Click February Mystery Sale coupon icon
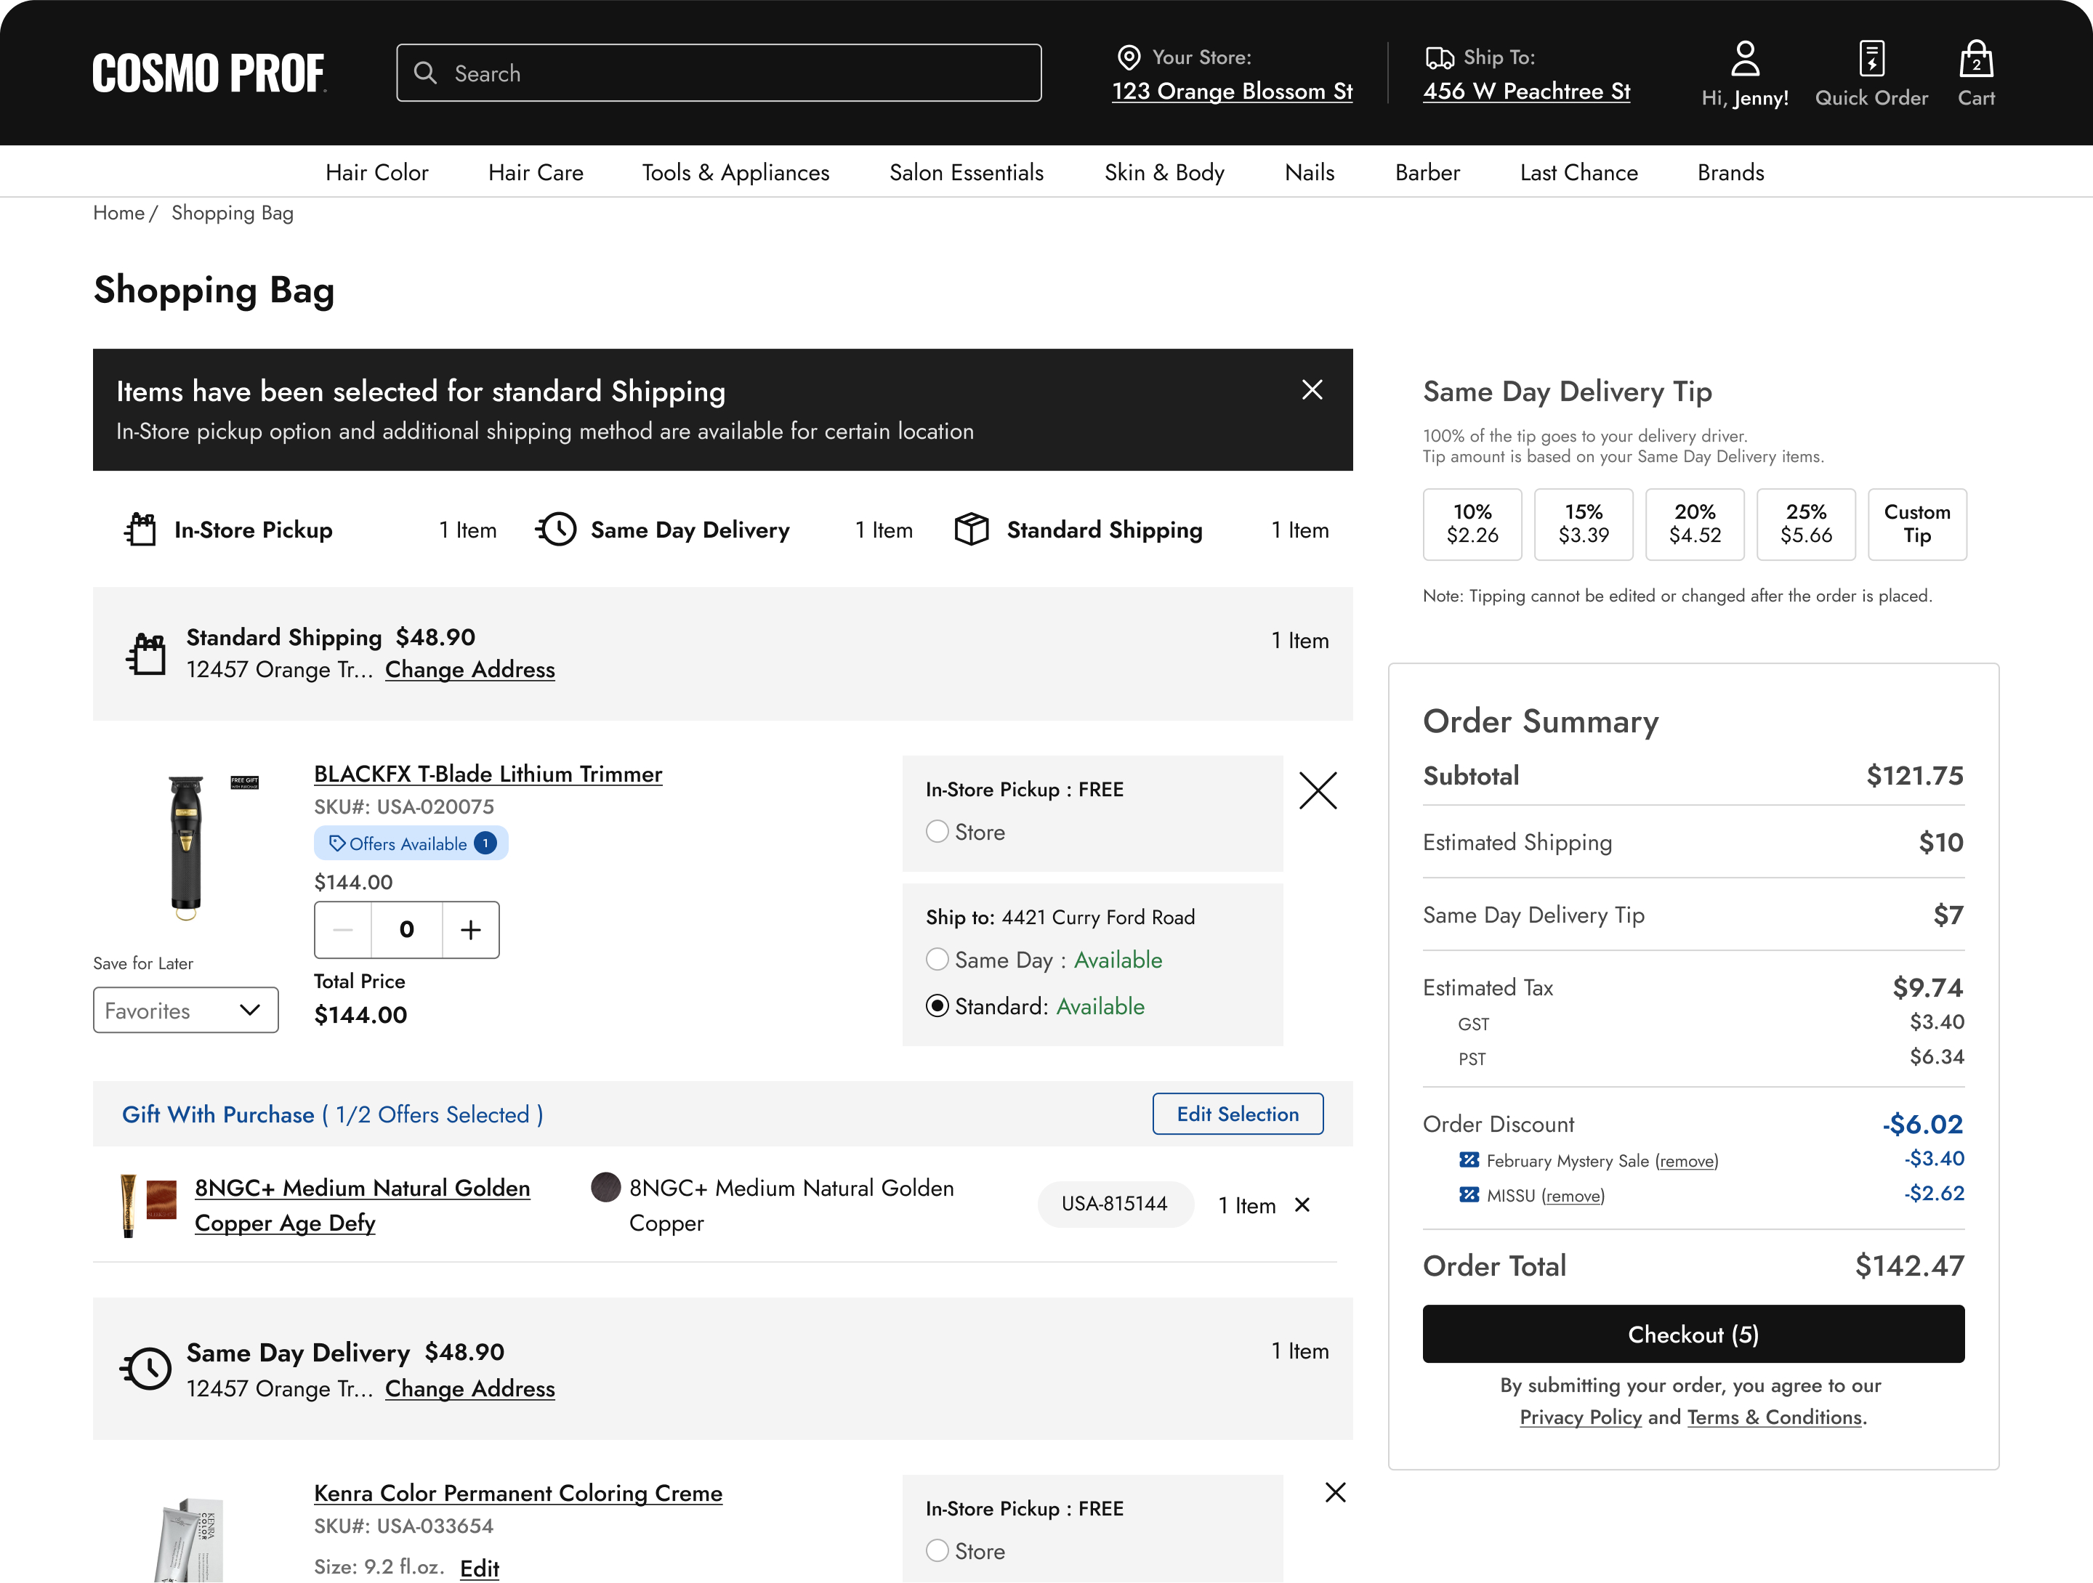Viewport: 2093px width, 1583px height. [x=1469, y=1160]
